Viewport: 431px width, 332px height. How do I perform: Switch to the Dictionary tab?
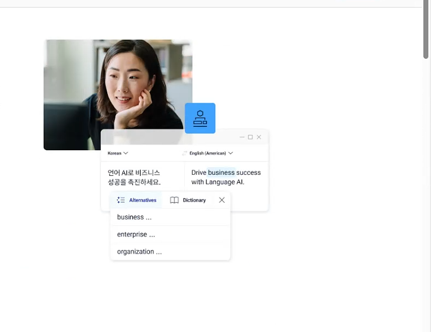188,200
